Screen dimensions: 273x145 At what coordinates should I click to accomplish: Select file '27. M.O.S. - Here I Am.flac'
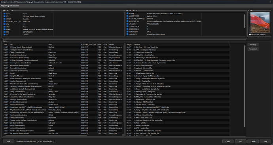click(178, 115)
